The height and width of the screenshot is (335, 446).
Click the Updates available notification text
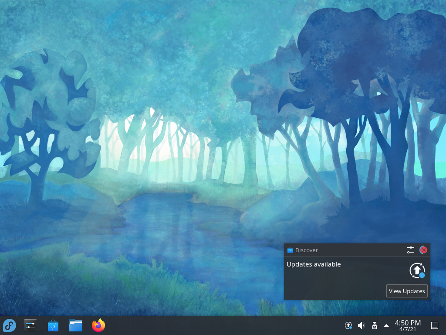[314, 264]
